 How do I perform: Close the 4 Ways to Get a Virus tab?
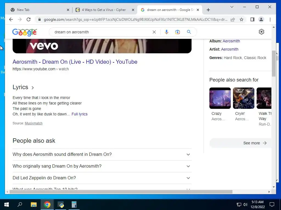(x=133, y=10)
